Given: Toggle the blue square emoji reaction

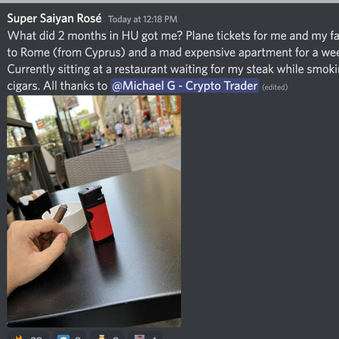Looking at the screenshot, I should [x=70, y=336].
